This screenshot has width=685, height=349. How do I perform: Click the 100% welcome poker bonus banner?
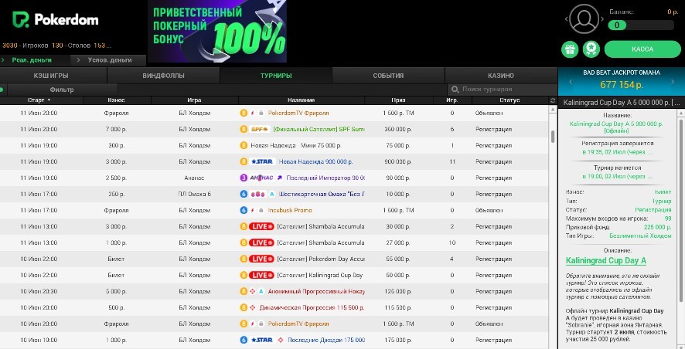[217, 31]
